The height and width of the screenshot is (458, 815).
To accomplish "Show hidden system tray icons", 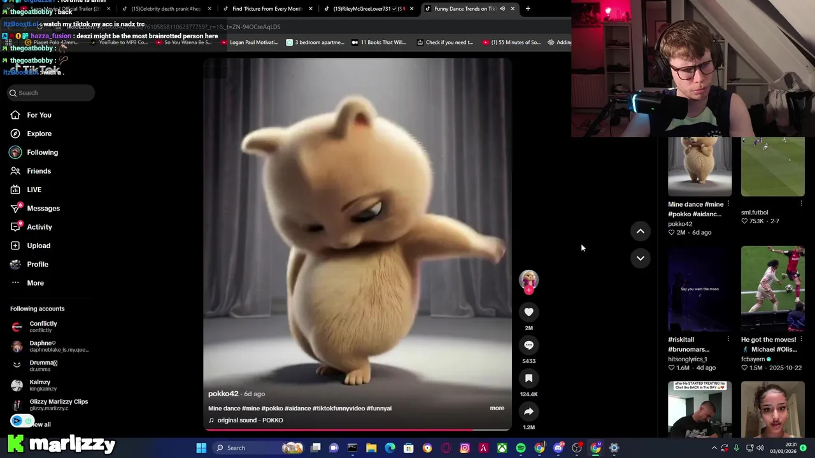I will pos(714,448).
